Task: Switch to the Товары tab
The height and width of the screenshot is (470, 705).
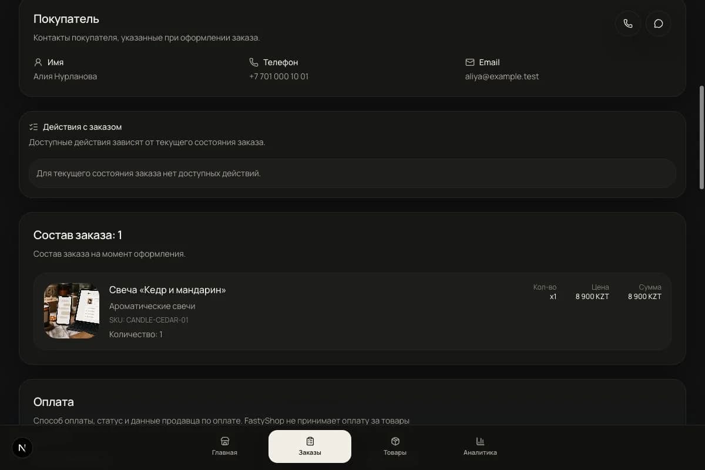Action: [x=395, y=446]
